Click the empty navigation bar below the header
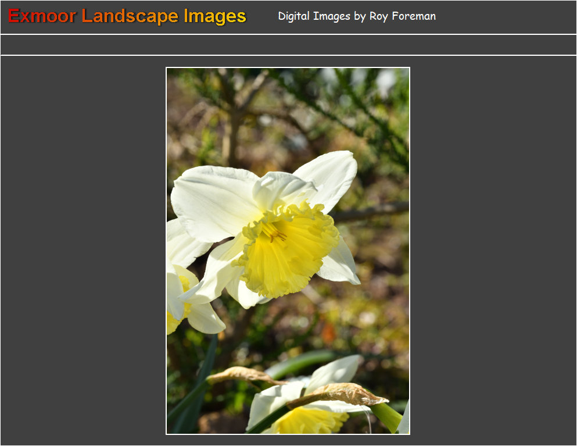This screenshot has height=446, width=577. point(288,45)
